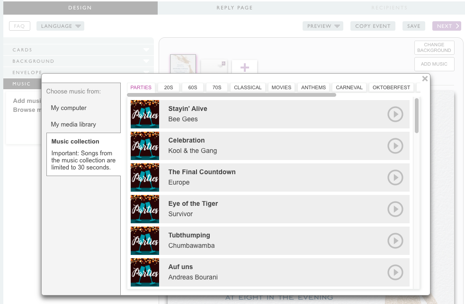Image resolution: width=465 pixels, height=304 pixels.
Task: Click the plus icon to add card
Action: (244, 68)
